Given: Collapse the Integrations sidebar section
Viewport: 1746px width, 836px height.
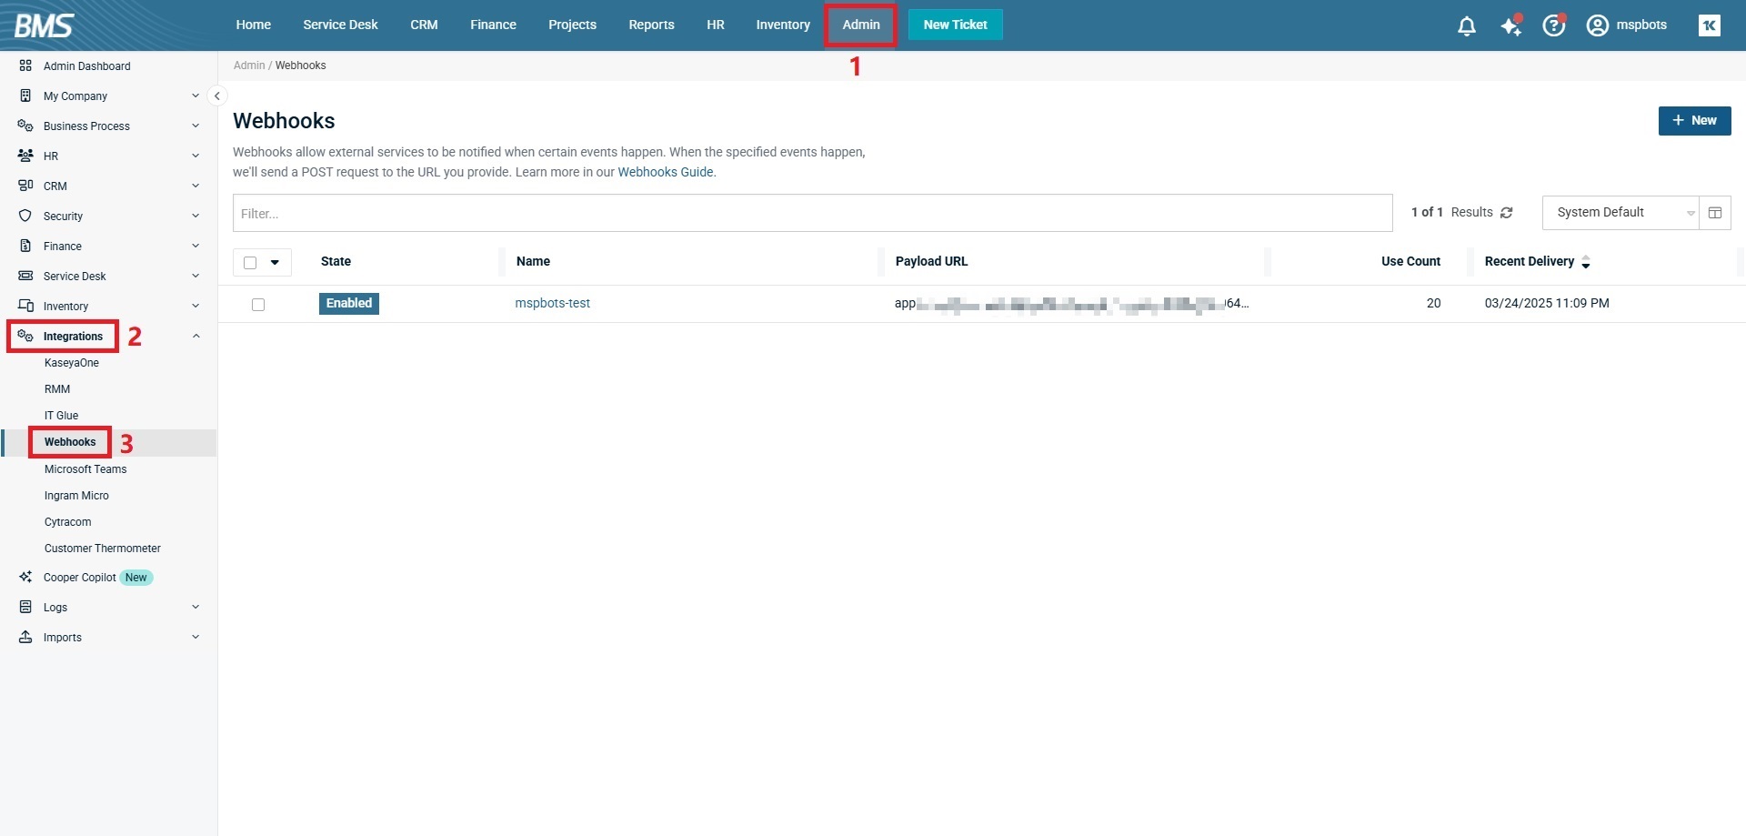Looking at the screenshot, I should 196,337.
